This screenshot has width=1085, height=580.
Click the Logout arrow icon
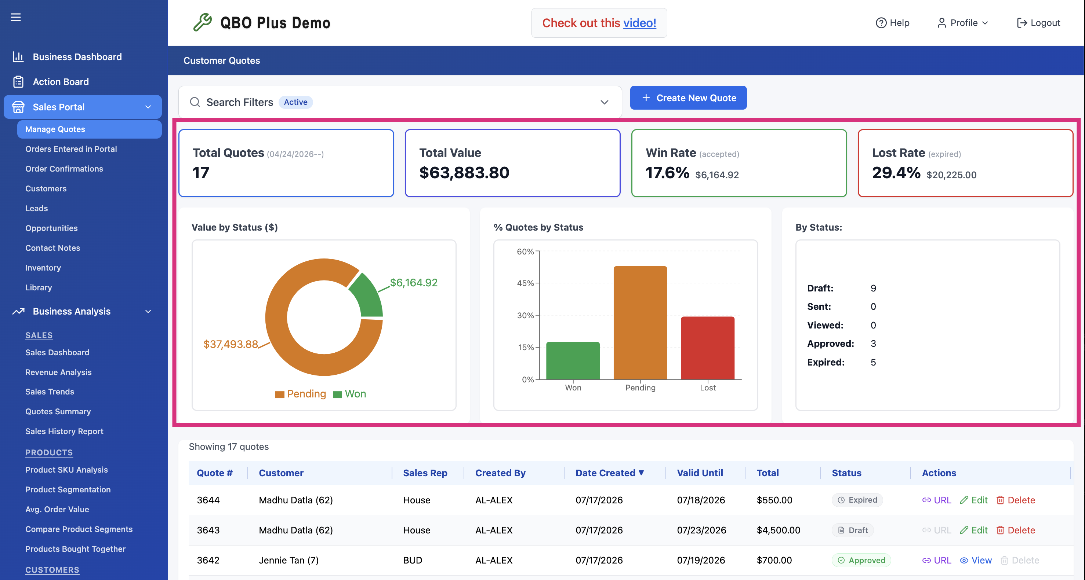click(x=1022, y=23)
